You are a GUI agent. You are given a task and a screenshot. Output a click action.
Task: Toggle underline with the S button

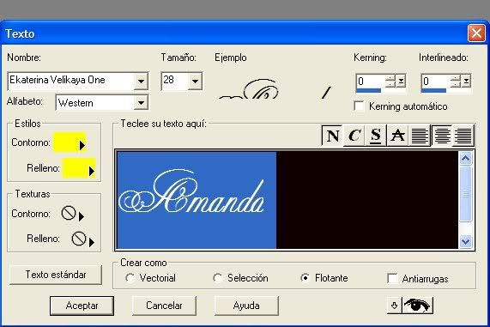point(376,136)
